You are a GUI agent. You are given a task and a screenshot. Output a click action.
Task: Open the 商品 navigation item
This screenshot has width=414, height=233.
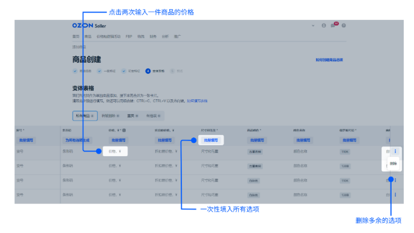pyautogui.click(x=88, y=36)
